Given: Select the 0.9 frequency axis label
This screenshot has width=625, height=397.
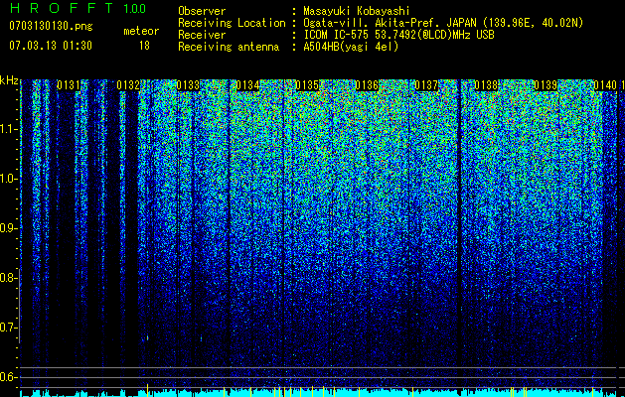Looking at the screenshot, I should (x=8, y=228).
